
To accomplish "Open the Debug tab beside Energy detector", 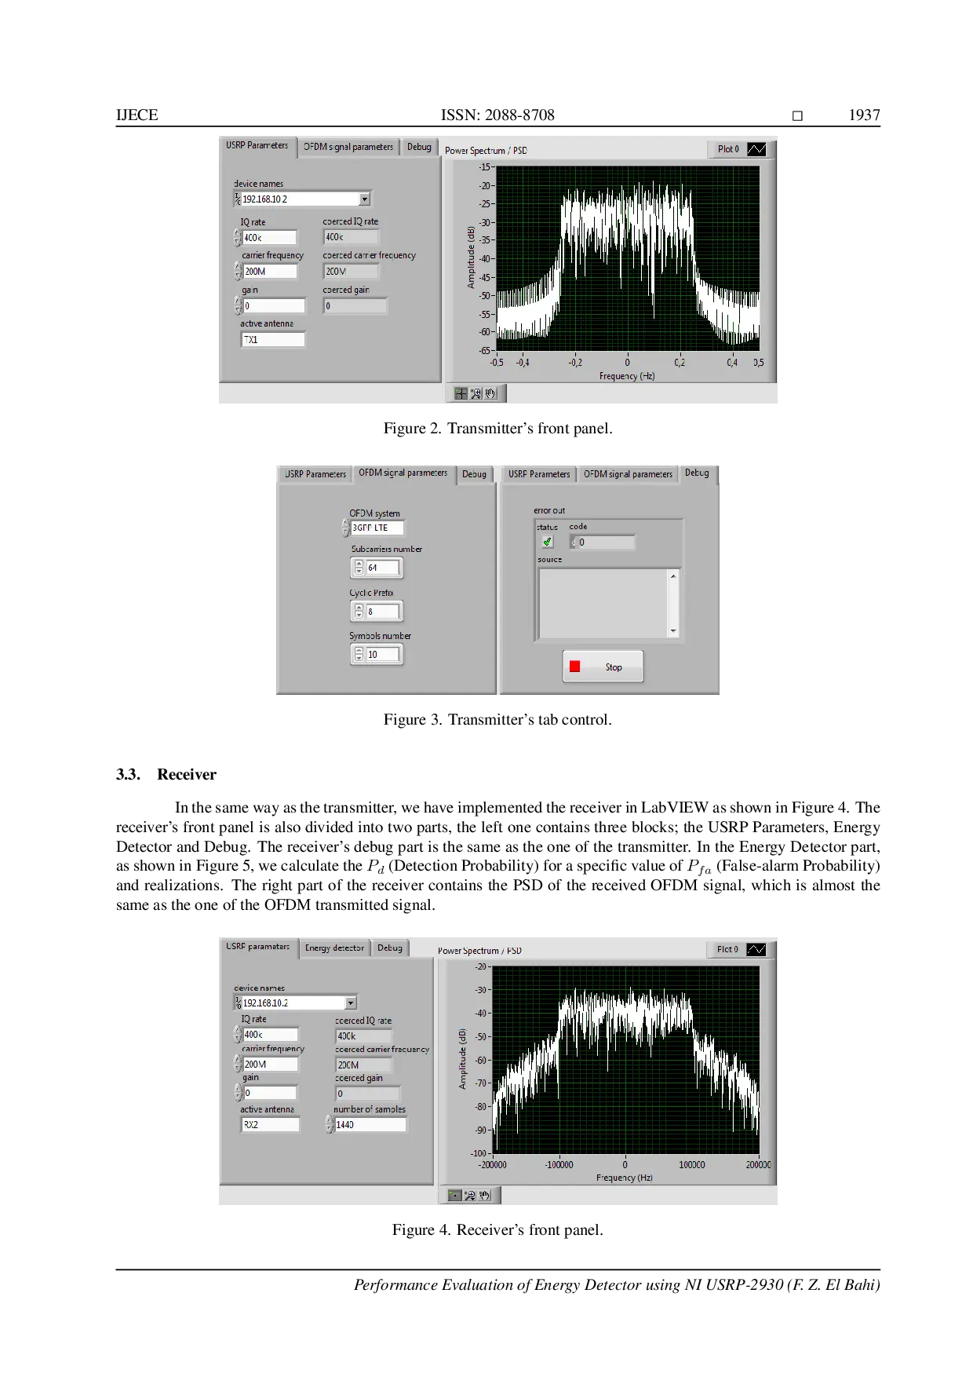I will [390, 948].
